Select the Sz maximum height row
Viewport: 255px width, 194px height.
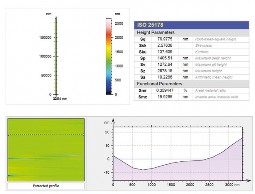[192, 71]
